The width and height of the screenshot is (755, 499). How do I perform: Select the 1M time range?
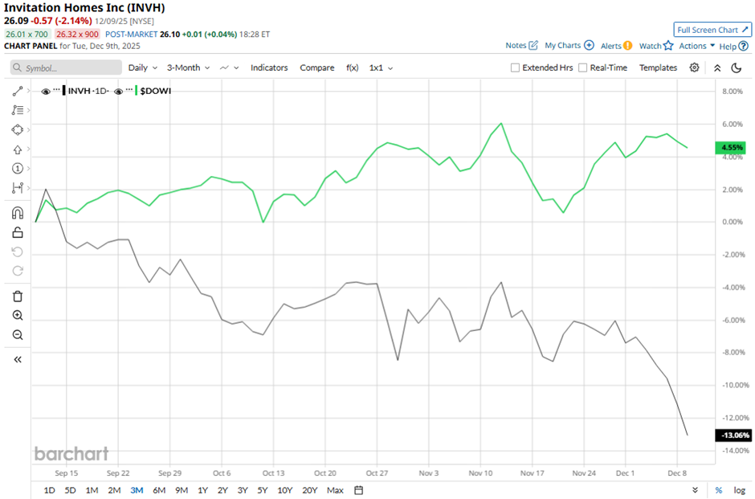click(x=92, y=490)
